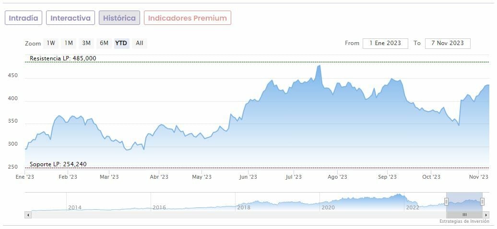
Task: Click 2018 in the navigator timeline
Action: click(243, 207)
